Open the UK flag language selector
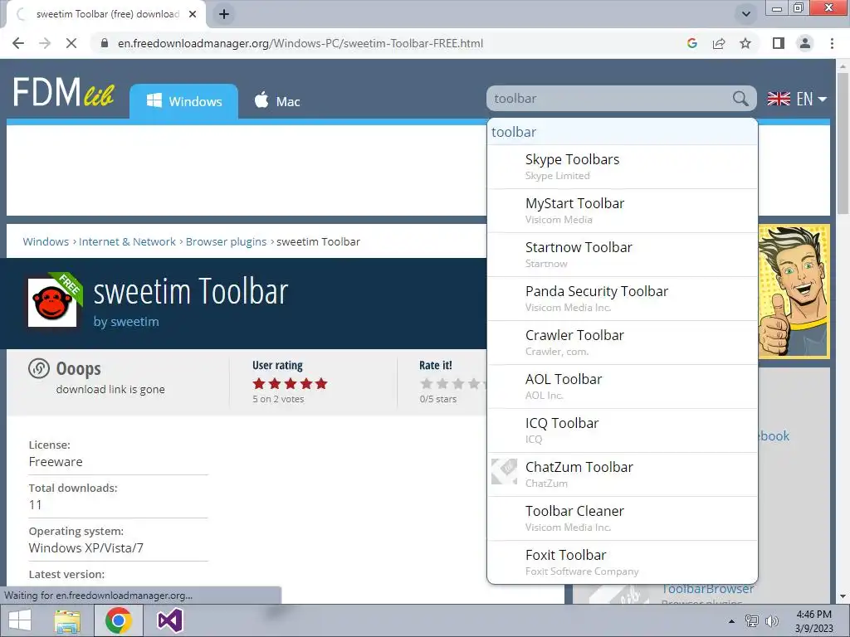This screenshot has height=637, width=850. point(797,99)
